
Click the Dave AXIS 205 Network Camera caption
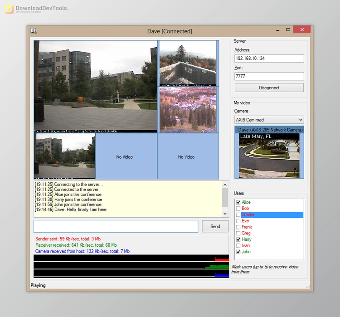point(270,130)
